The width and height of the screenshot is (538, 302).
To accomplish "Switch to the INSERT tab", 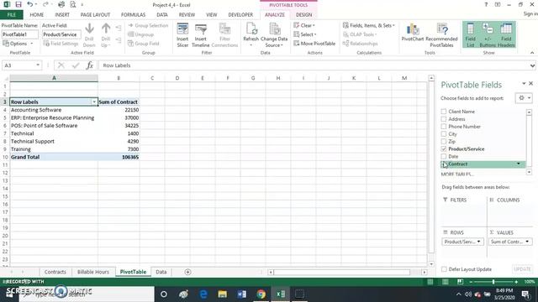I will 62,15.
